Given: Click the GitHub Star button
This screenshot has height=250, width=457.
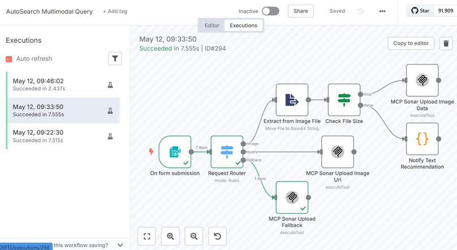Looking at the screenshot, I should click(x=420, y=11).
